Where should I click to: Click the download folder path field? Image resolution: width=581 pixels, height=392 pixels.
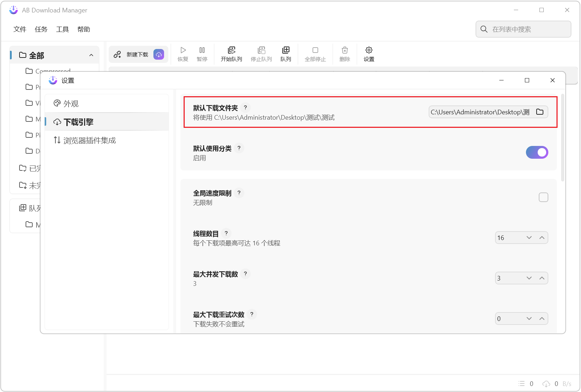pos(488,112)
